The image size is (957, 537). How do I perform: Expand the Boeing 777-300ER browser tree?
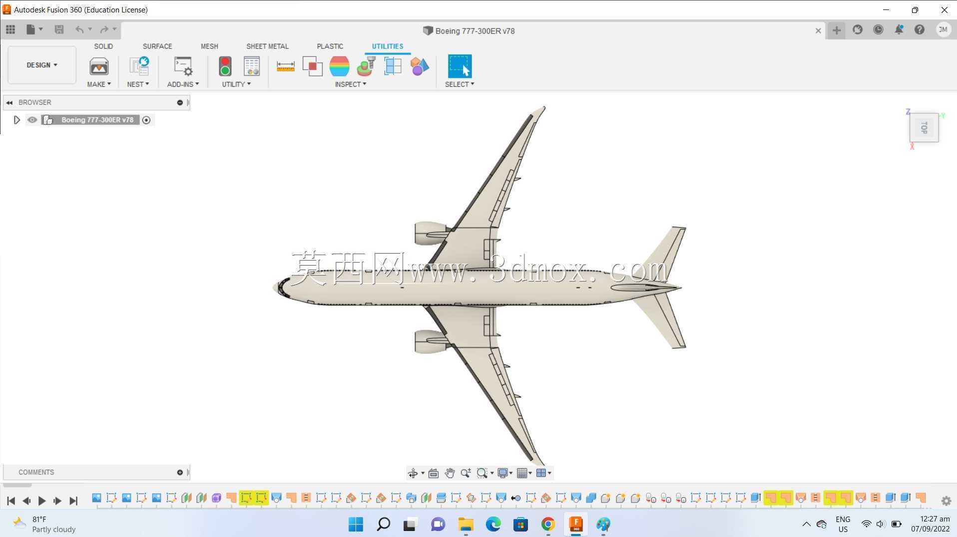coord(16,120)
